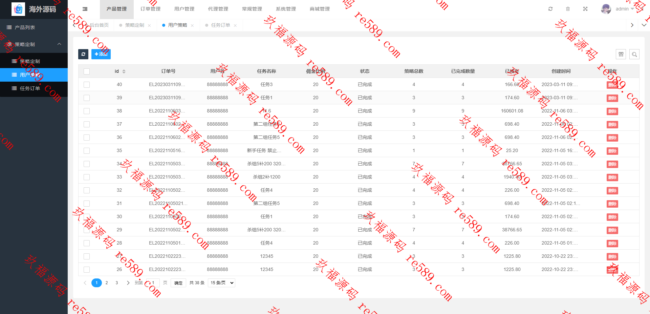Delete row with id 29
The width and height of the screenshot is (650, 314).
point(612,230)
